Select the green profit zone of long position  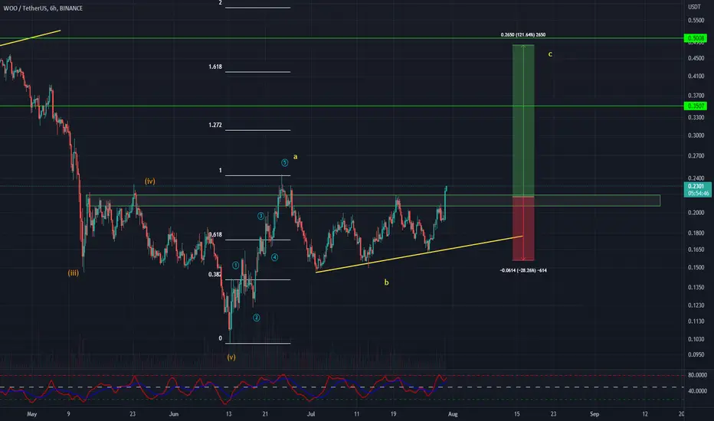click(x=523, y=121)
